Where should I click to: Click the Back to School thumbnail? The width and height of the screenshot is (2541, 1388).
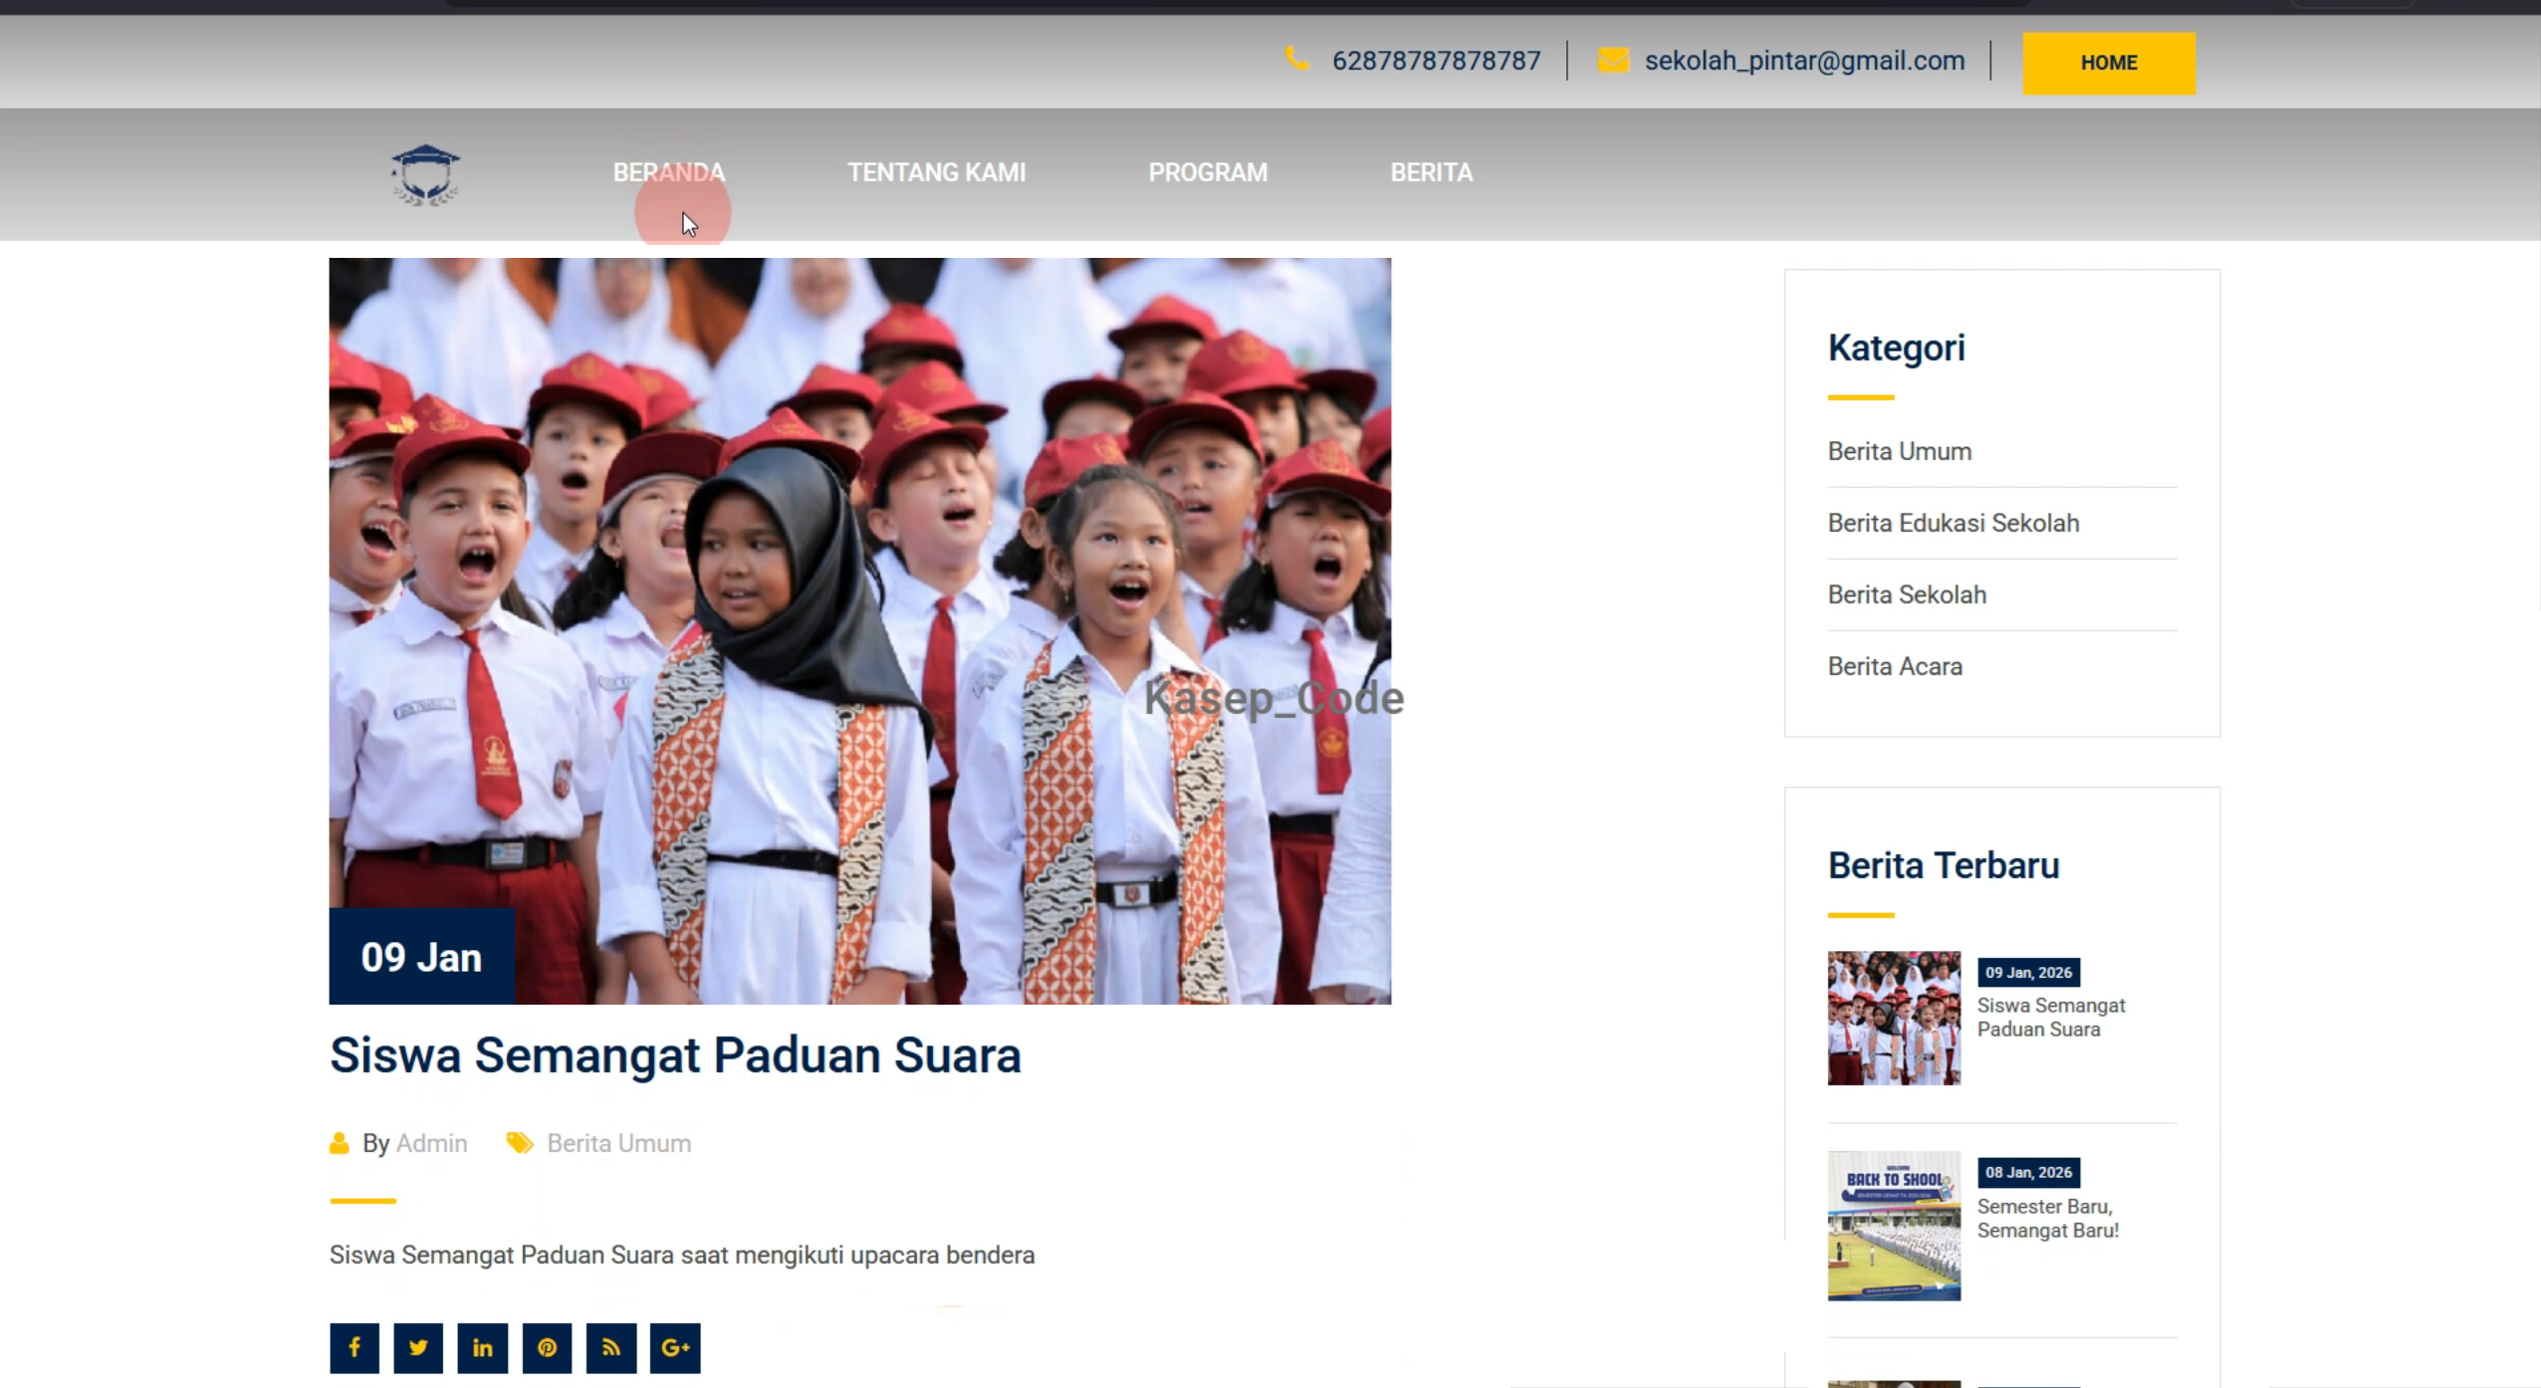pyautogui.click(x=1894, y=1226)
